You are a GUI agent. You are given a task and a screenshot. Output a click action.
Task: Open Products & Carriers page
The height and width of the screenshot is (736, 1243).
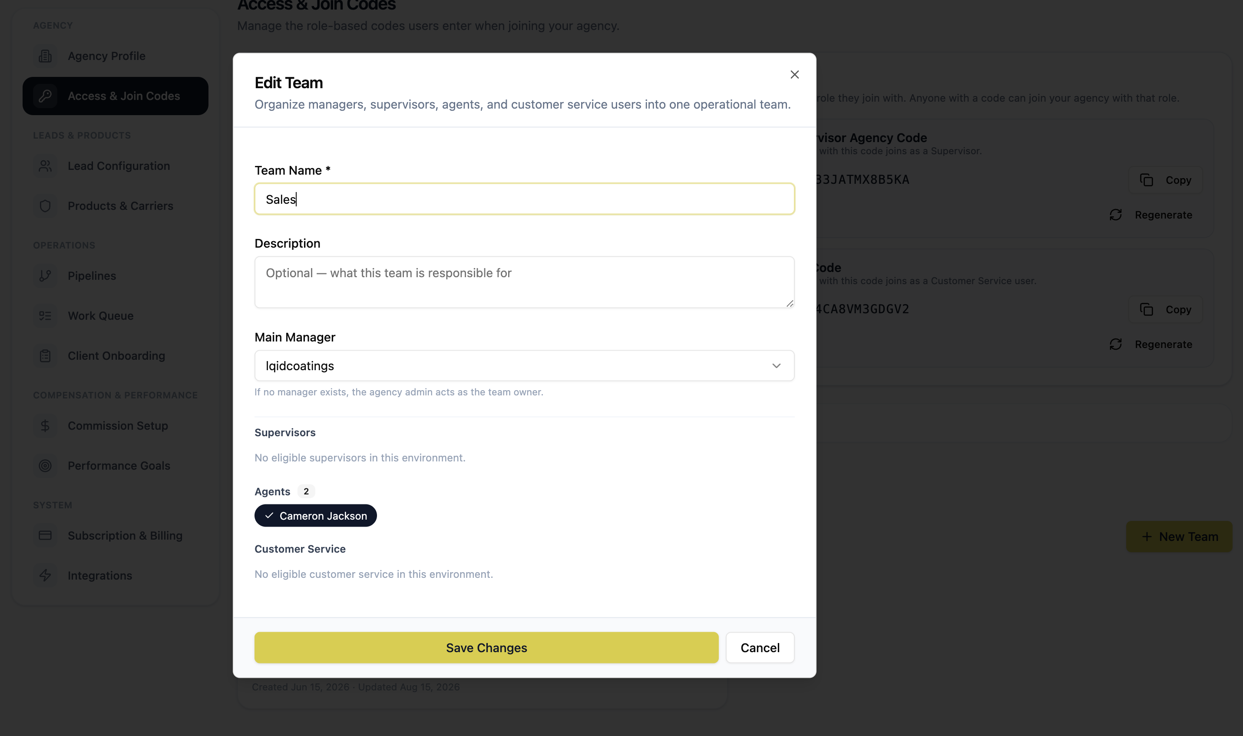[115, 206]
